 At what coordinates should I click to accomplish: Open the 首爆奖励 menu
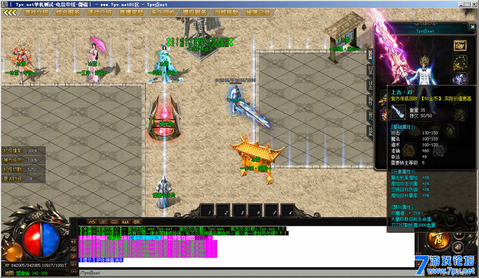131,12
